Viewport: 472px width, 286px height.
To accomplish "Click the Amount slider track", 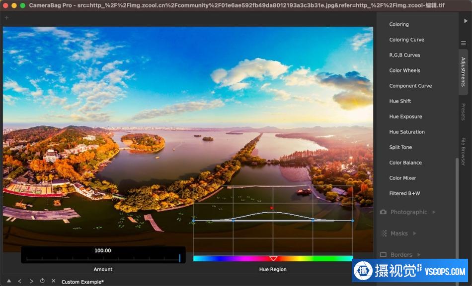I will pyautogui.click(x=103, y=258).
